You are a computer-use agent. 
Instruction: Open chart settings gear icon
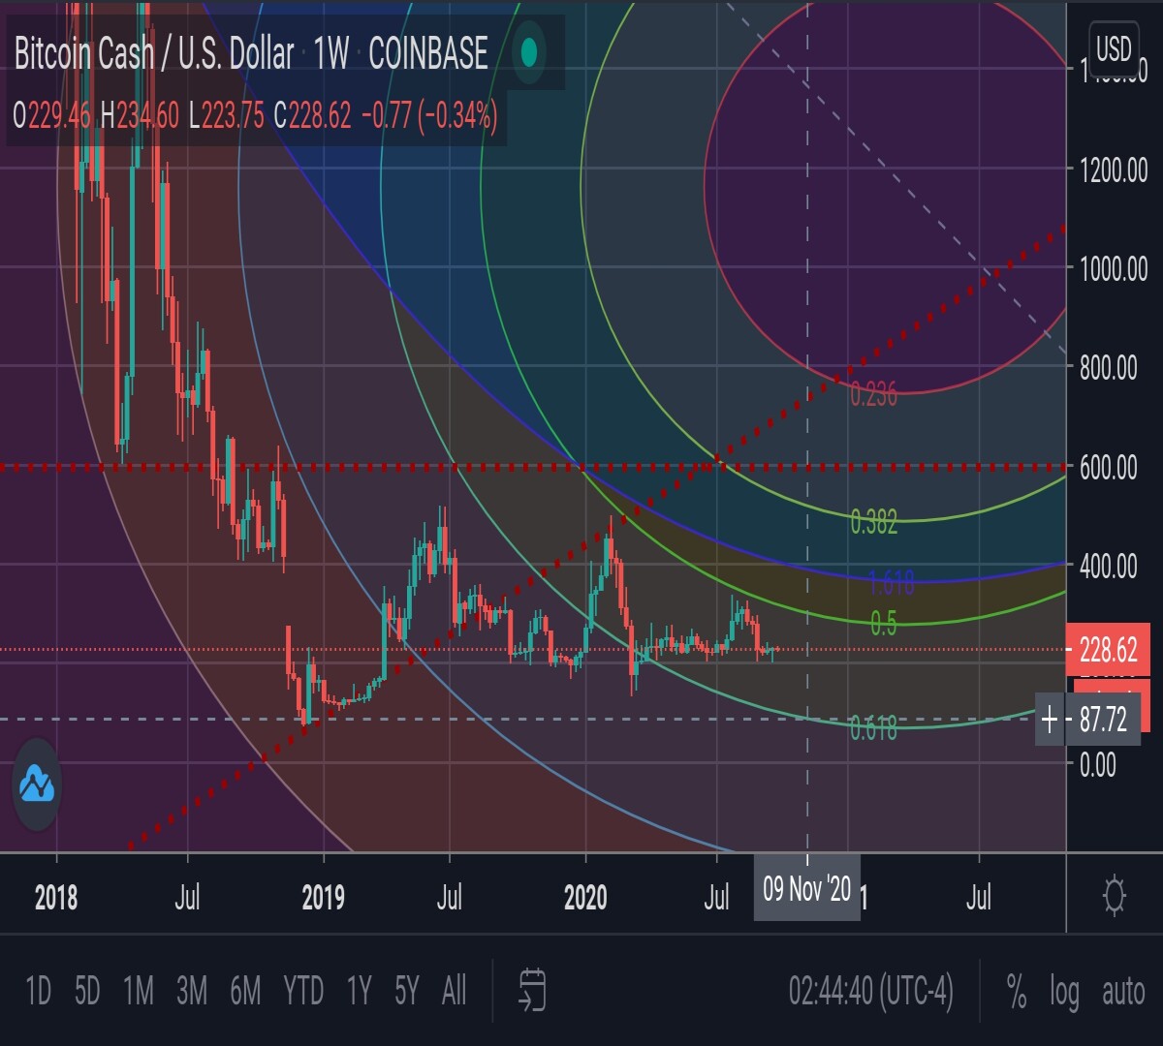pyautogui.click(x=1115, y=895)
